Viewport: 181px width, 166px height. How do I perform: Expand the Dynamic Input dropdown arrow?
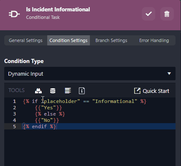coord(169,74)
